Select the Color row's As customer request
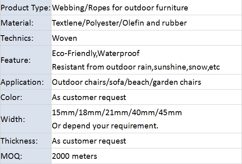This screenshot has height=164, width=242. [89, 97]
